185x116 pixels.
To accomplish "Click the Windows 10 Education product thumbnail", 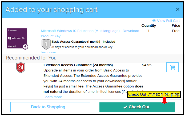I will (x=17, y=38).
